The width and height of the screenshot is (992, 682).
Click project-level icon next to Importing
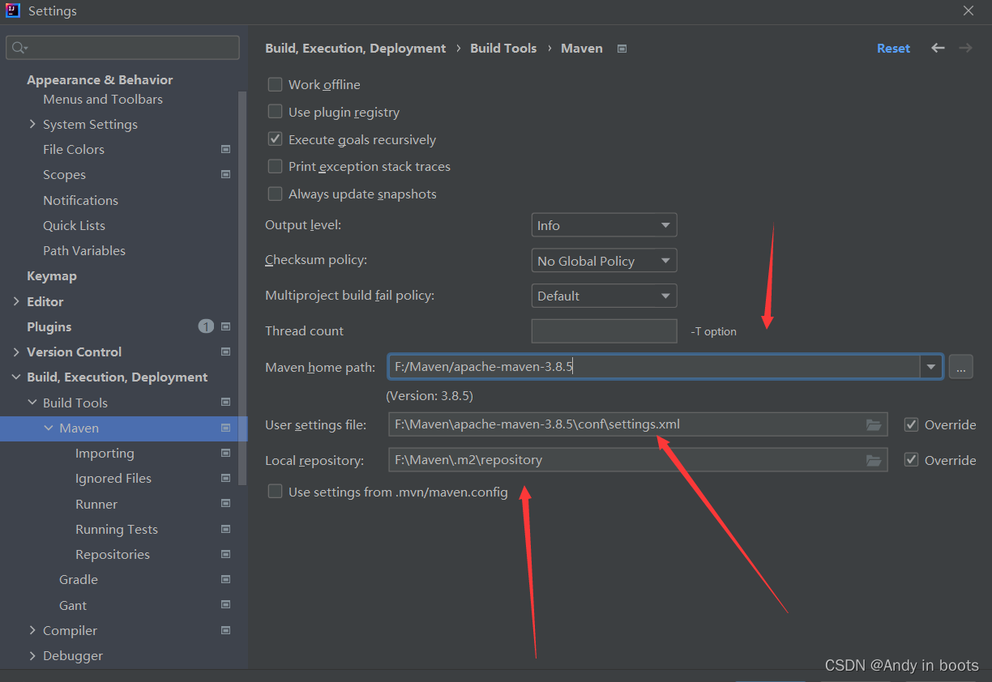[x=225, y=453]
